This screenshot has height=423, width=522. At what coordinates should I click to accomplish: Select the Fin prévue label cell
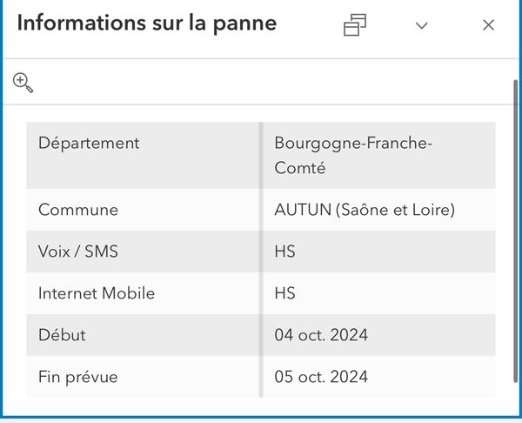tap(77, 377)
